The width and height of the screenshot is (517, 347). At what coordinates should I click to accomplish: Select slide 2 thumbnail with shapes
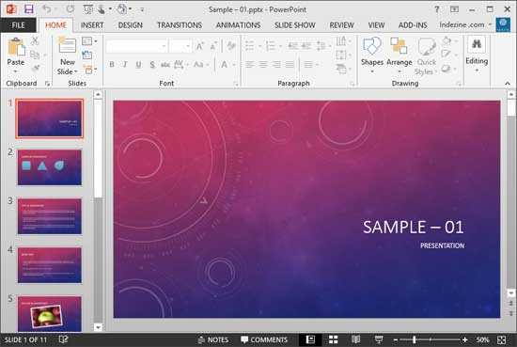[50, 167]
